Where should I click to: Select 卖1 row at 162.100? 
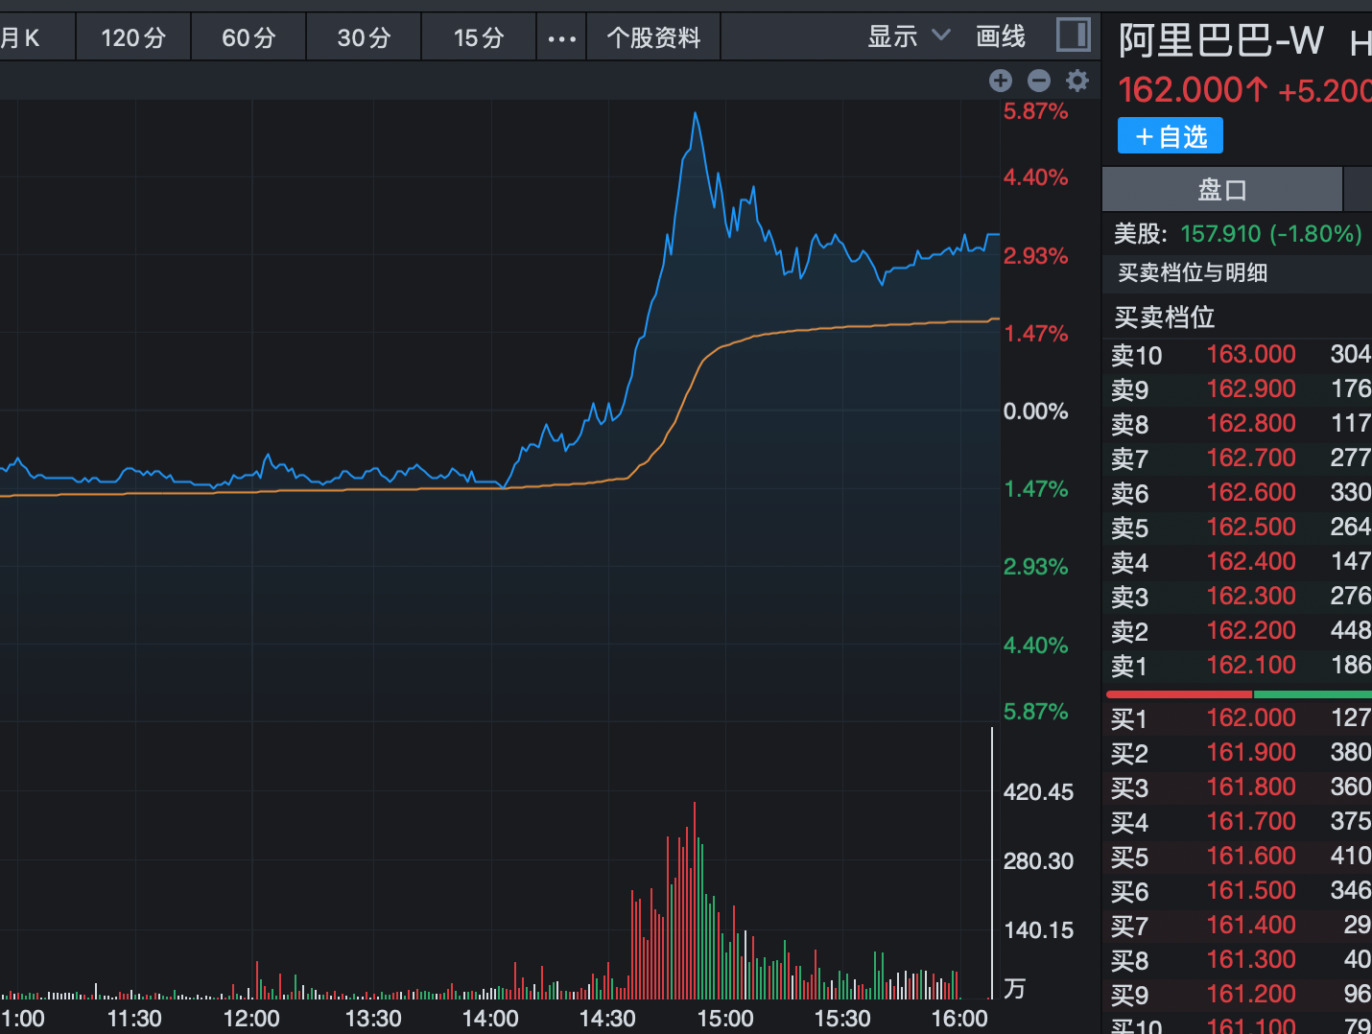point(1240,666)
